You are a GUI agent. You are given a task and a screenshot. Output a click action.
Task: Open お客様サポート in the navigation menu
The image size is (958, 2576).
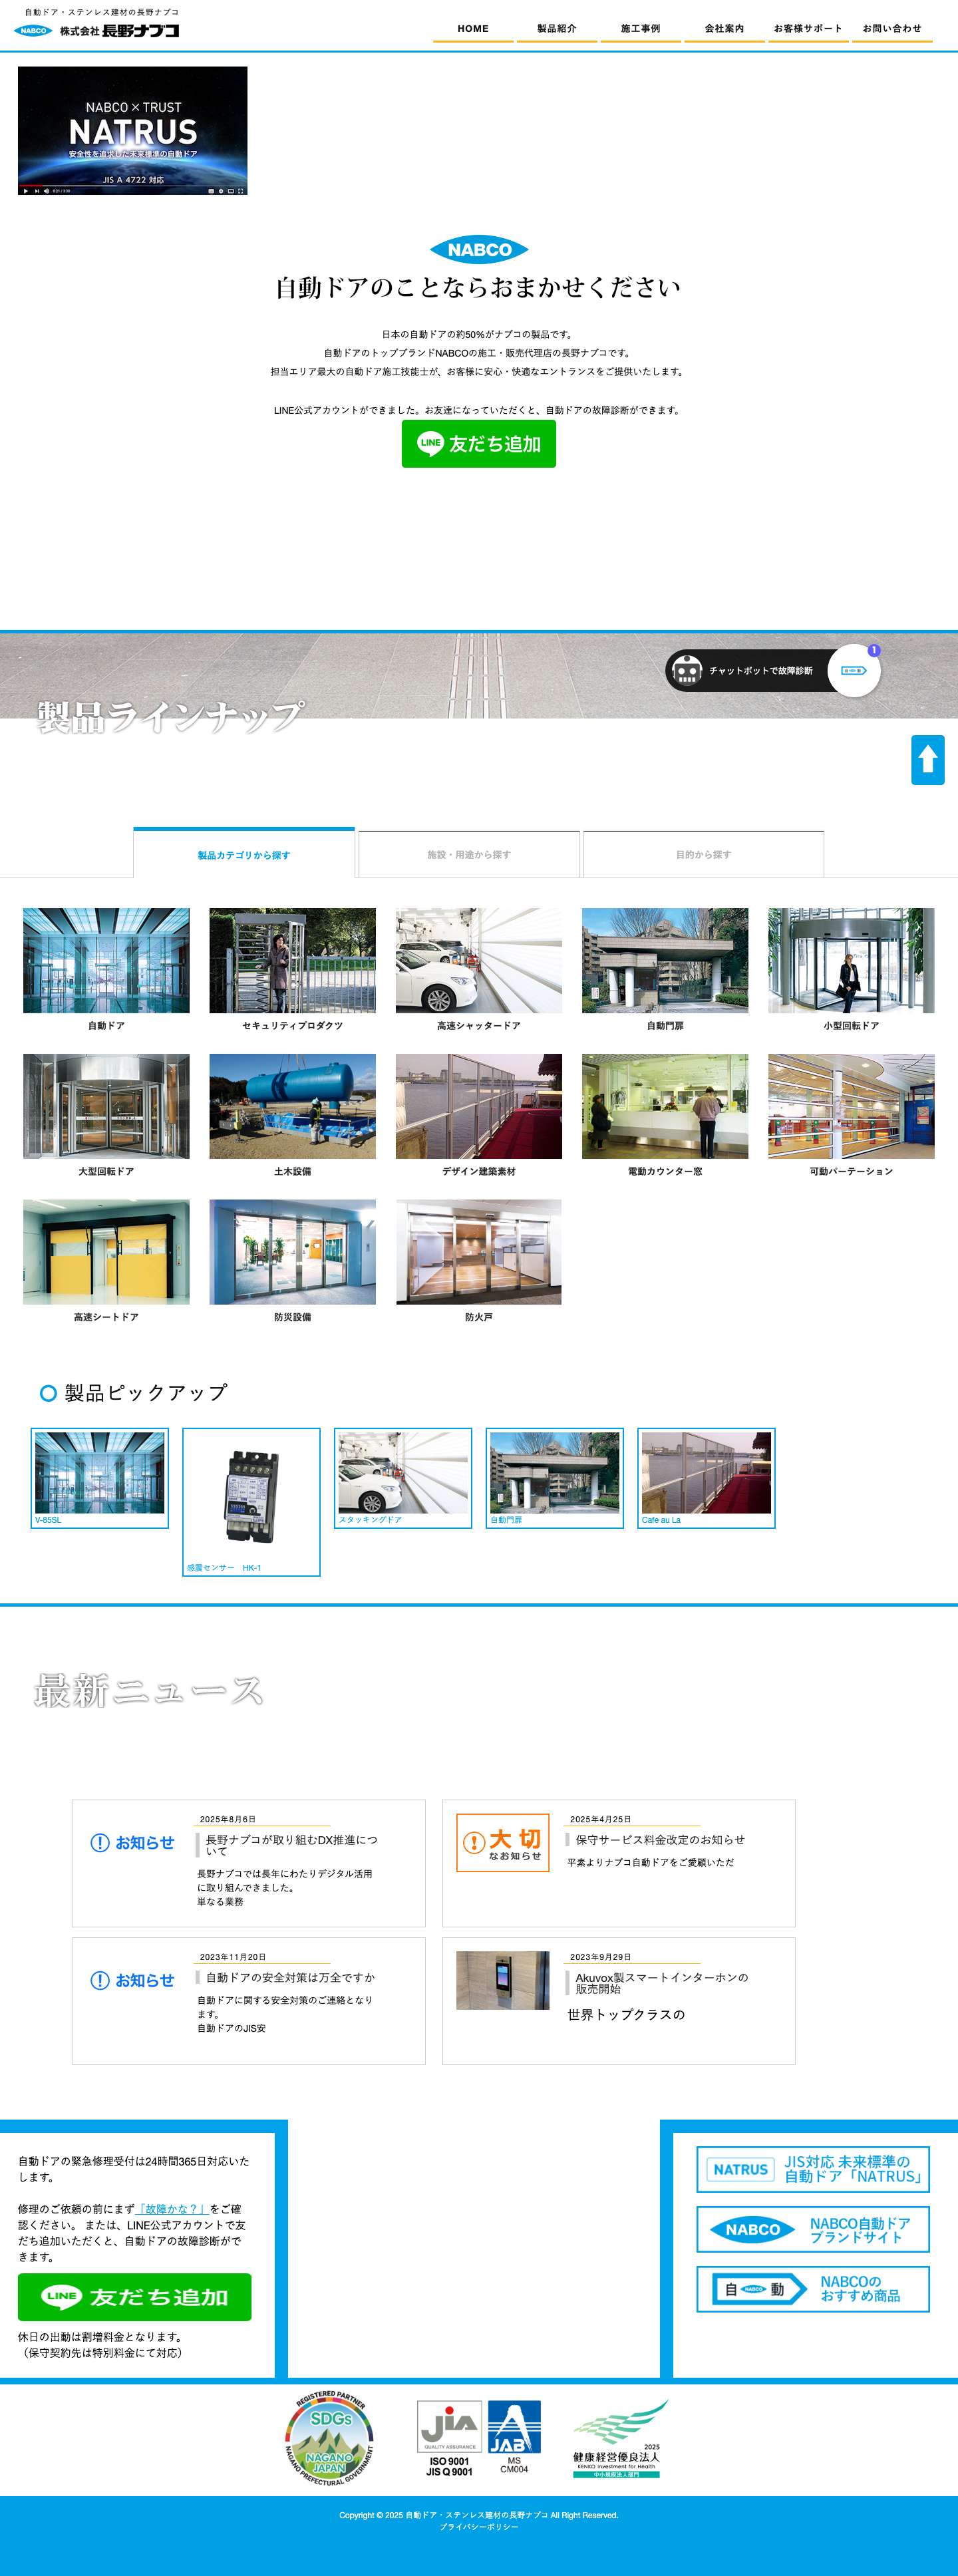point(808,29)
